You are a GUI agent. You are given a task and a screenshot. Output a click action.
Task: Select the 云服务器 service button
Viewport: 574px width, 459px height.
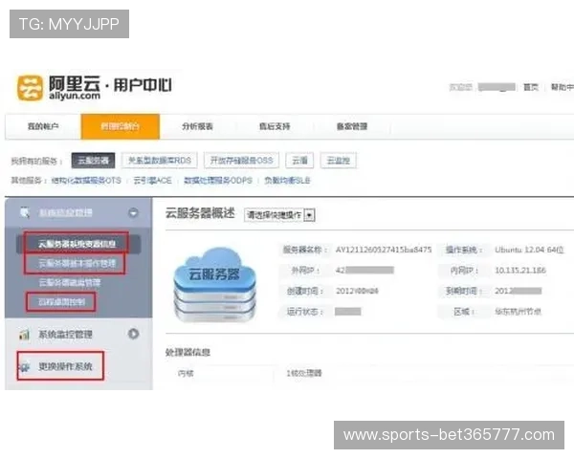[x=93, y=161]
